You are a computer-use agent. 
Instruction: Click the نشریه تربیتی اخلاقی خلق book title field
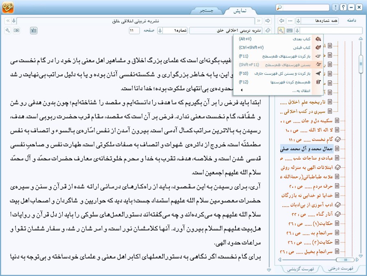226,31
